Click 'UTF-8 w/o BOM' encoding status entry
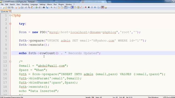This screenshot has width=175, height=98. 169,97
